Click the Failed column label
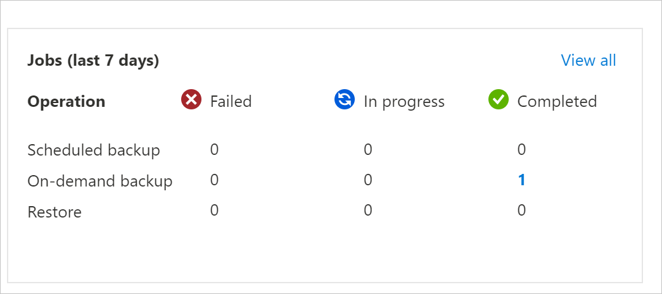Screen dimensions: 662x294 point(231,101)
